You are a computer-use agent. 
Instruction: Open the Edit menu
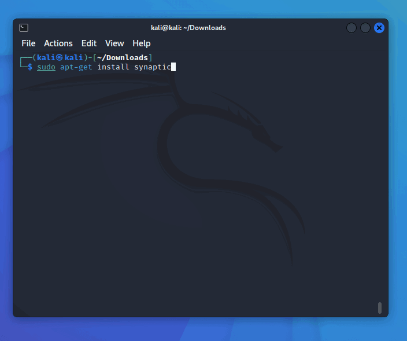[x=89, y=43]
